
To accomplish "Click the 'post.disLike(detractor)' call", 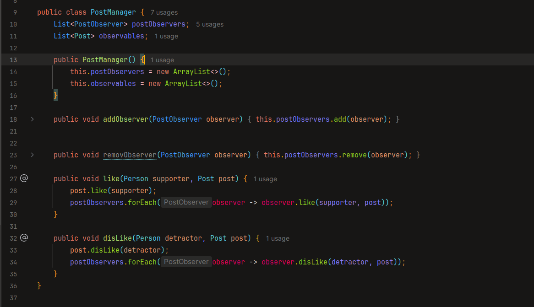I will click(117, 251).
